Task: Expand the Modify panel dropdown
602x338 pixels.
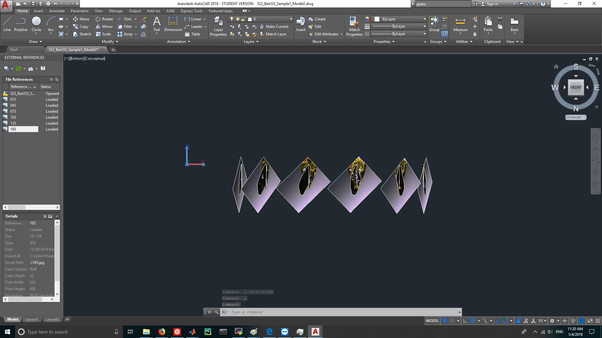Action: [x=110, y=42]
